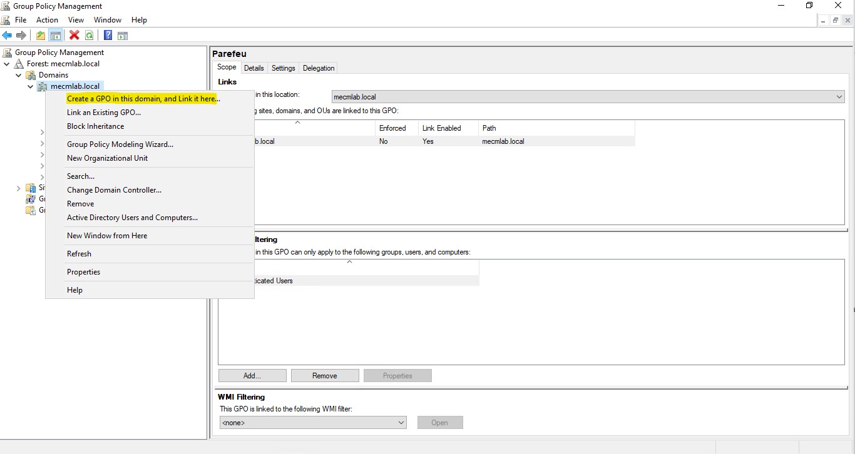This screenshot has width=855, height=454.
Task: Toggle the Show/Hide Console Tree icon
Action: [56, 35]
